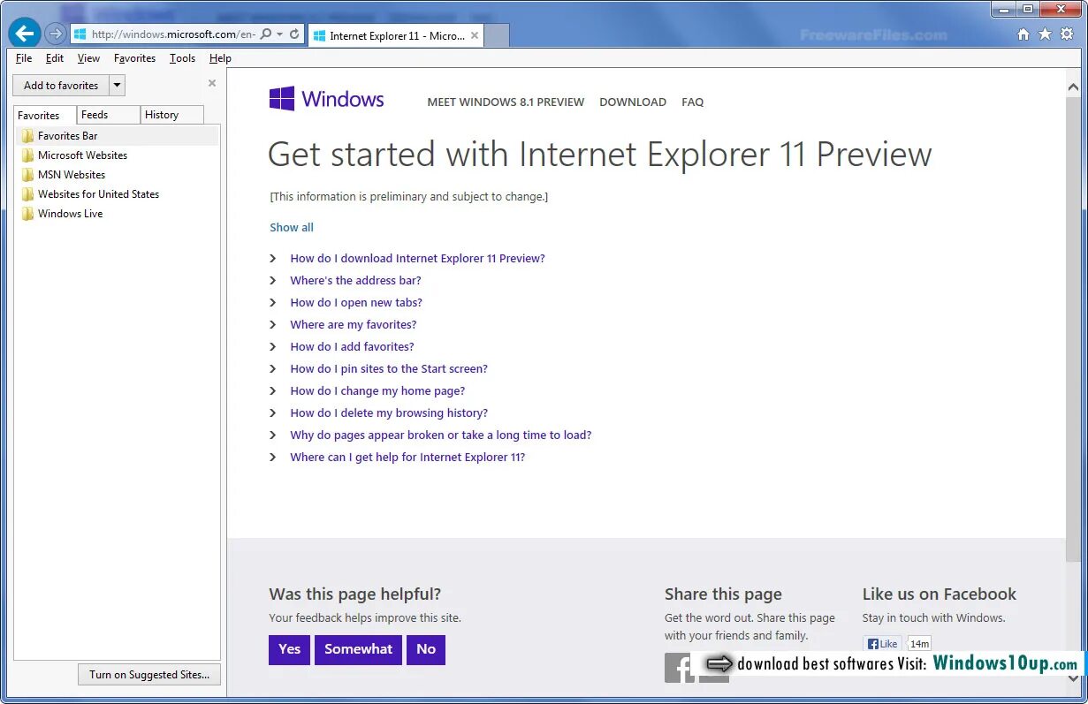This screenshot has width=1088, height=704.
Task: Open the Edit menu
Action: tap(55, 58)
